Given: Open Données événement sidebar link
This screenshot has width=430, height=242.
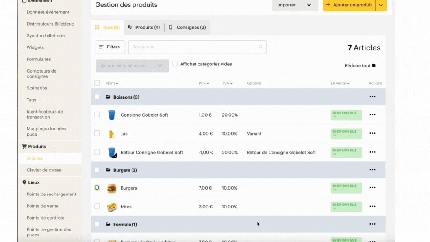Looking at the screenshot, I should pyautogui.click(x=48, y=12).
